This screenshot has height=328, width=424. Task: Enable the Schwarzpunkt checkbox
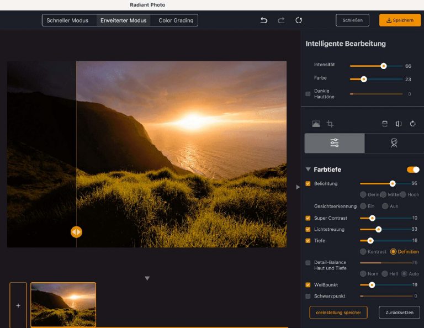point(308,296)
